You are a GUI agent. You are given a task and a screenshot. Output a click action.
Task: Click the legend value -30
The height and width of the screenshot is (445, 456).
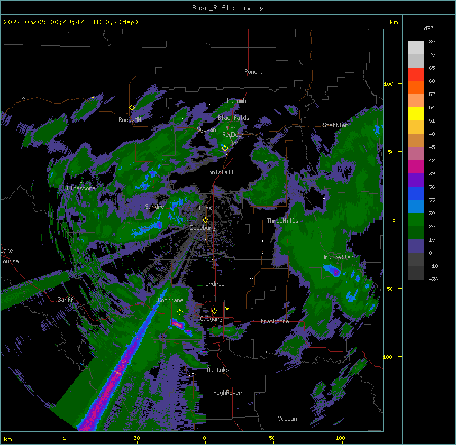click(x=433, y=280)
